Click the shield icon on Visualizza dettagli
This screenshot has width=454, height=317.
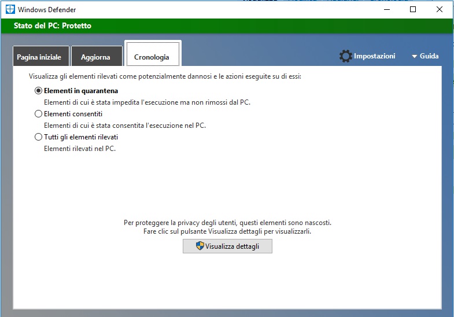[200, 246]
